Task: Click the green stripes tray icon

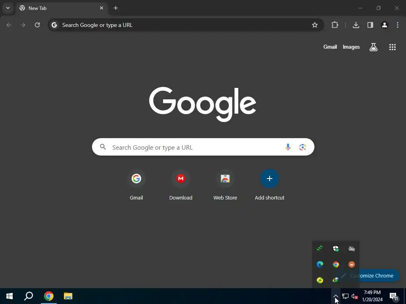Action: point(320,249)
